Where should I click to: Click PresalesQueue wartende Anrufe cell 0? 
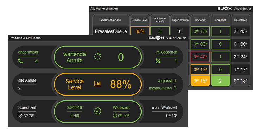click(x=160, y=31)
